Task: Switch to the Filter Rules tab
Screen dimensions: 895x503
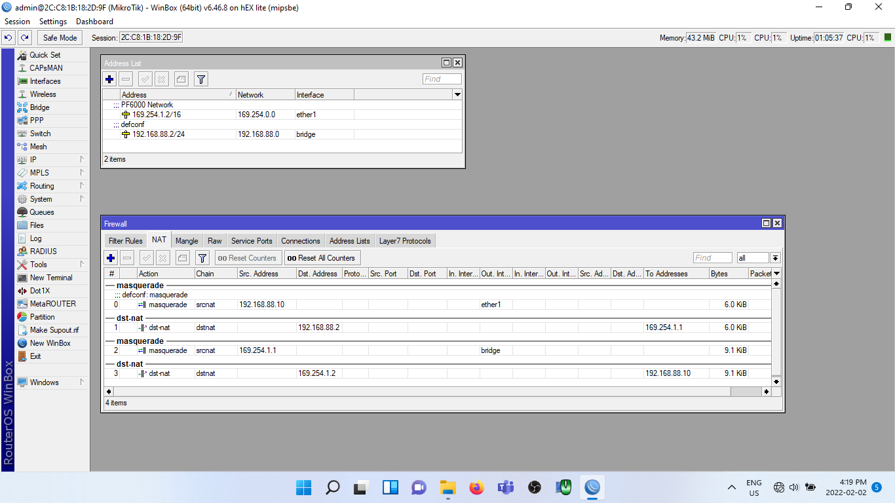Action: click(x=125, y=241)
